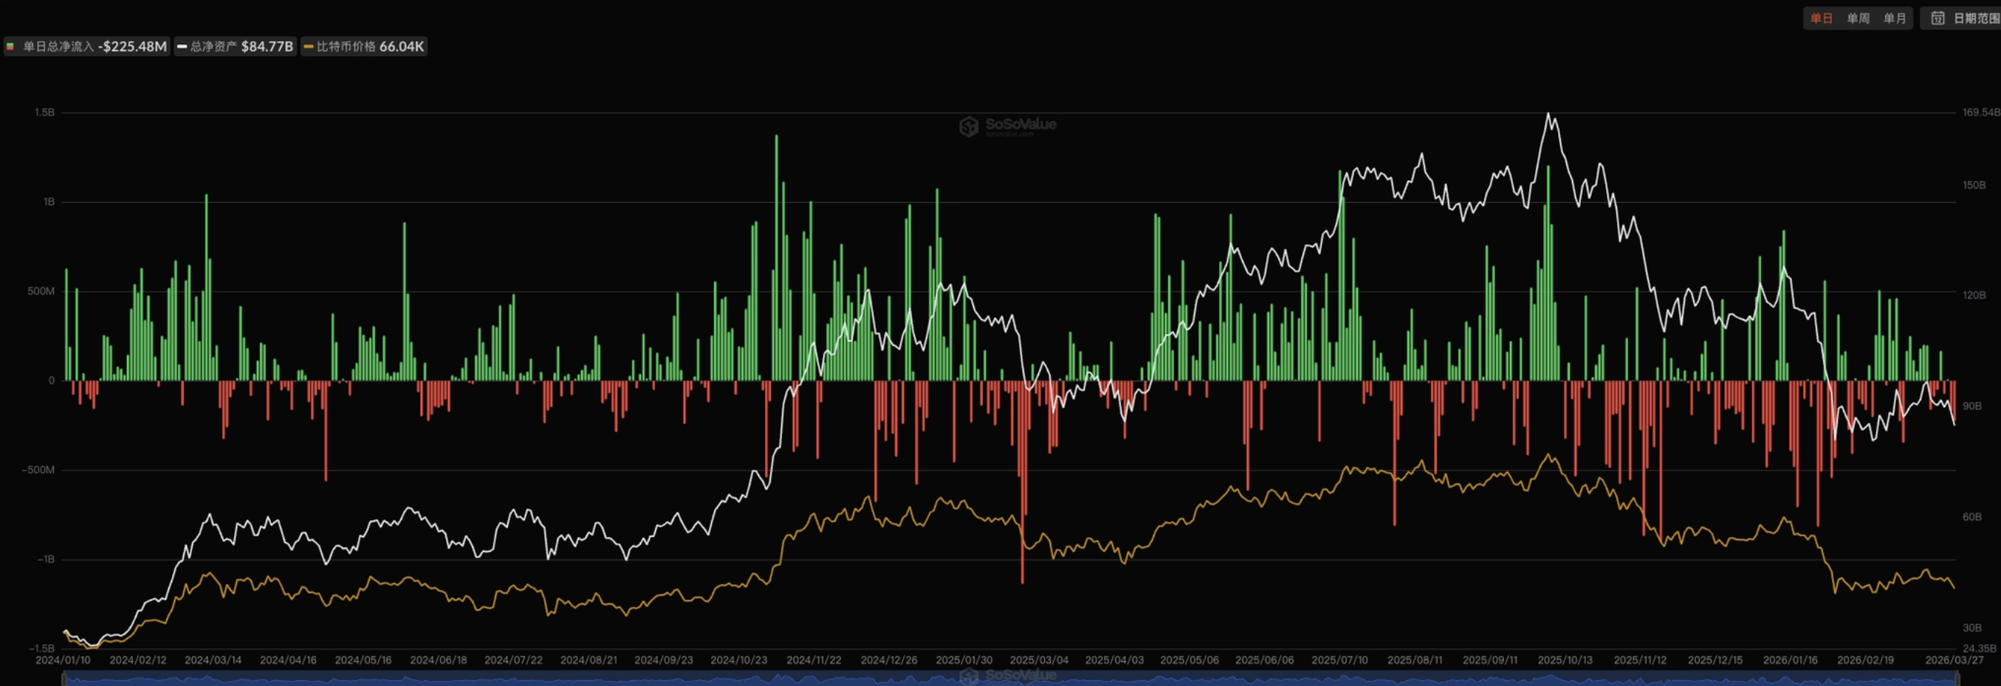Open the 日期范围 date range picker
Image resolution: width=2001 pixels, height=686 pixels.
point(1974,18)
